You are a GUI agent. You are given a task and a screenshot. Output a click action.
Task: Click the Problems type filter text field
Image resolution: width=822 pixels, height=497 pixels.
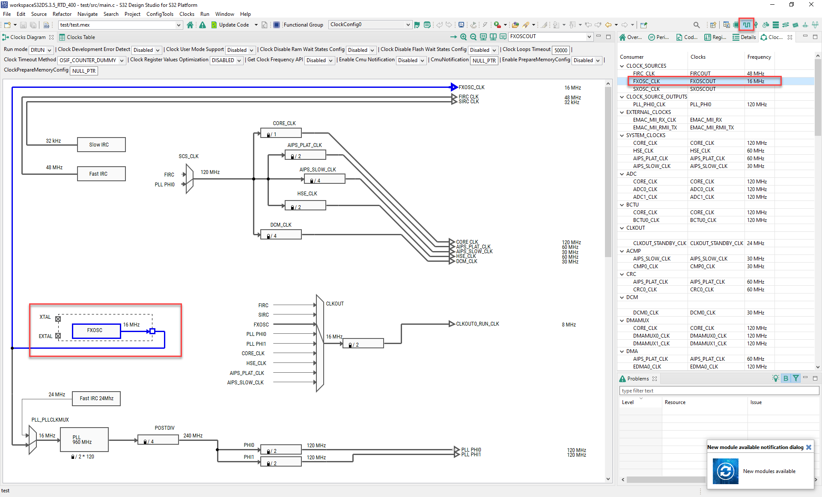719,391
